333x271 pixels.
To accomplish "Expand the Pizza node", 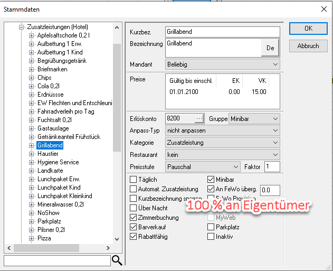I will click(x=31, y=238).
